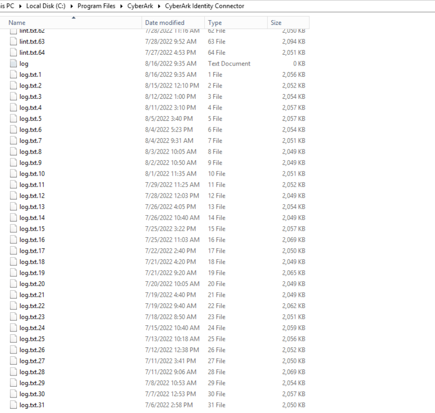The image size is (435, 413).
Task: Select the log.txt.24 file icon
Action: (x=14, y=328)
